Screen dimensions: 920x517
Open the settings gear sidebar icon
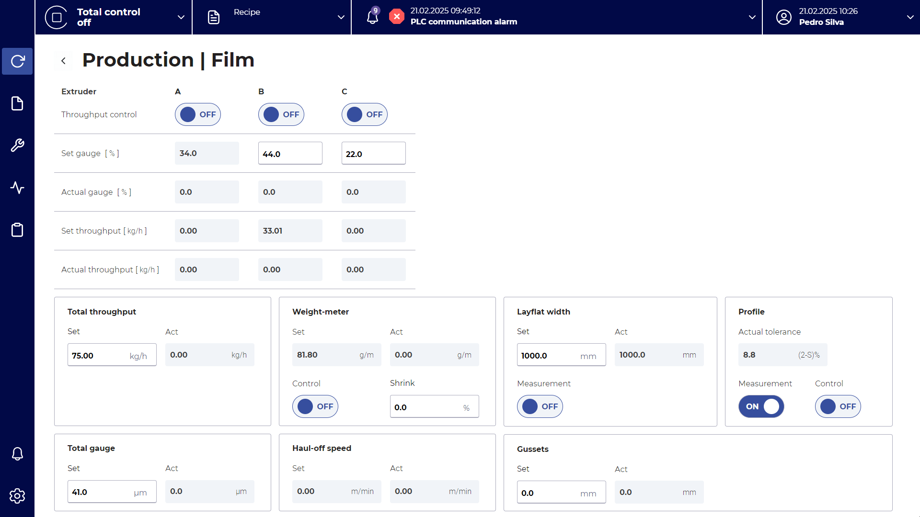pyautogui.click(x=17, y=496)
